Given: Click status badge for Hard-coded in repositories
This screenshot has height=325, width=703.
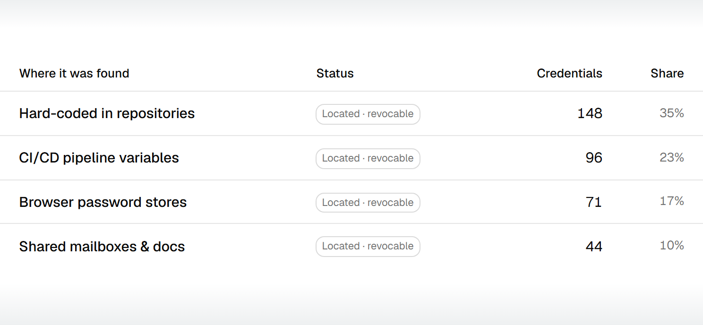Looking at the screenshot, I should 368,114.
